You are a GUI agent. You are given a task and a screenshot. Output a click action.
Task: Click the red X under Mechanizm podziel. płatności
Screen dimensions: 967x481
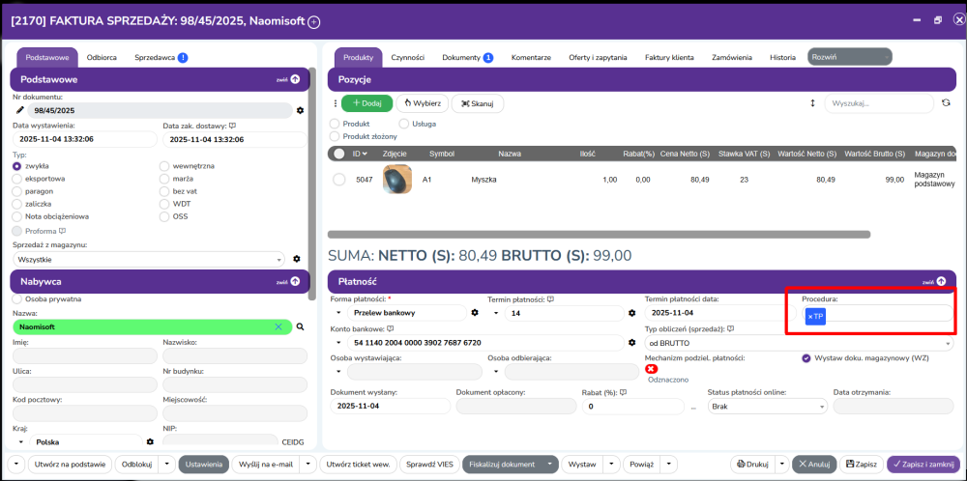pos(652,368)
